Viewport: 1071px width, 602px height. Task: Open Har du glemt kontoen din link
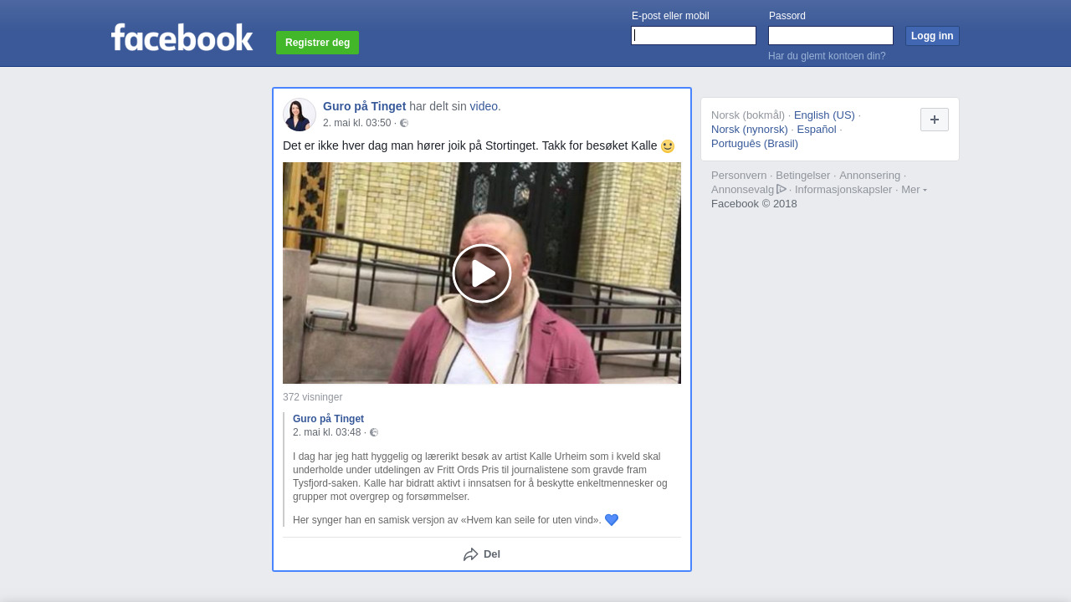point(827,56)
